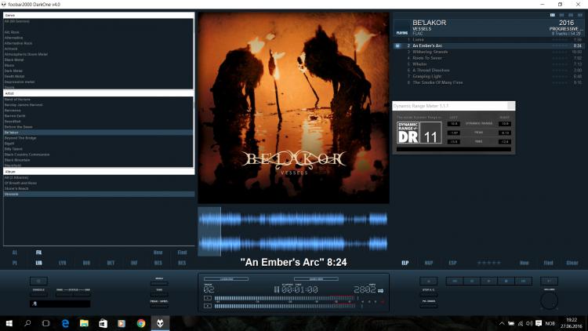Viewport: 588px width, 331px height.
Task: Click Now button under the playlist panel
Action: point(524,263)
